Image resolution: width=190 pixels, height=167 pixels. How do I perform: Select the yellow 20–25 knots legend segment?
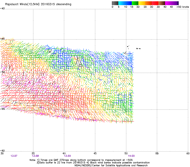(x=142, y=3)
